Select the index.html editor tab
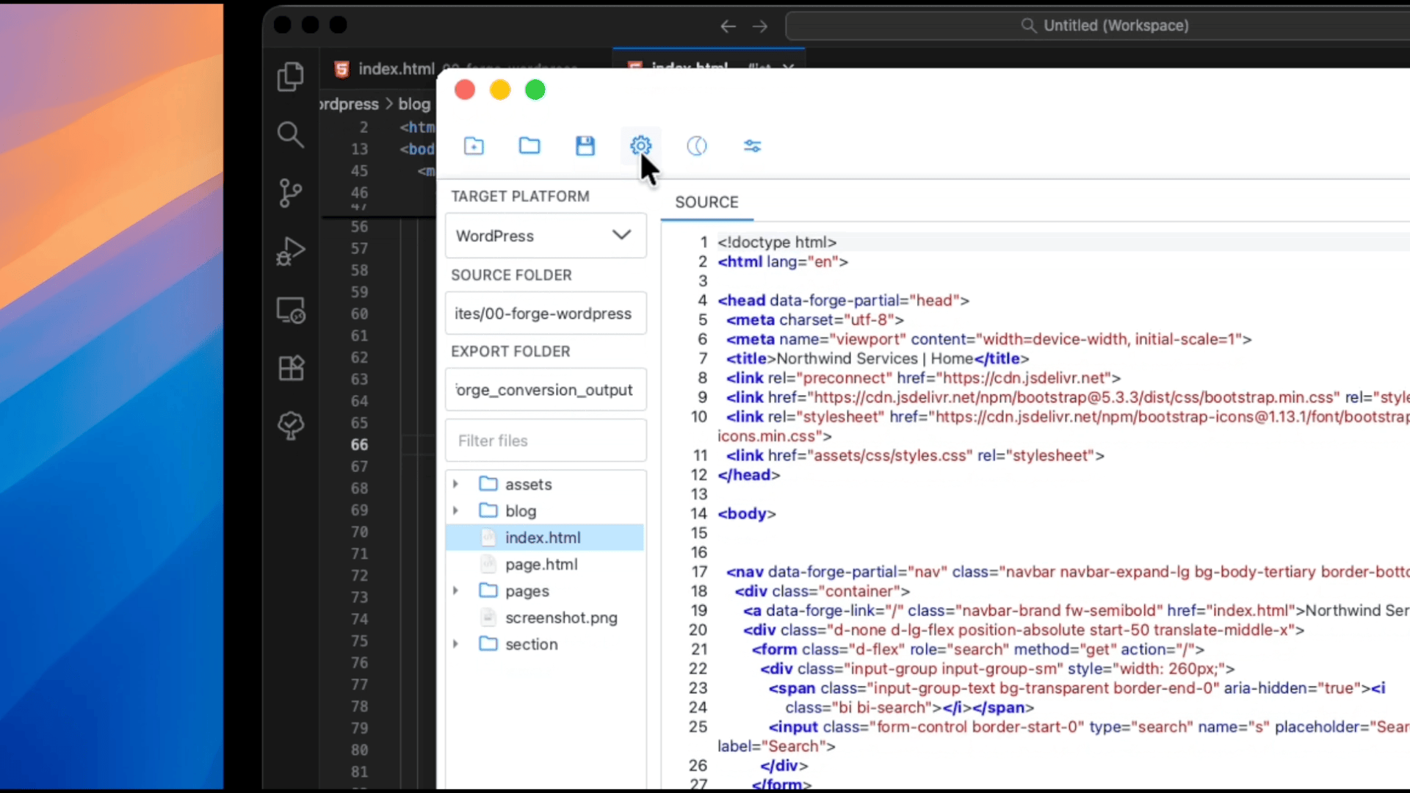 397,68
